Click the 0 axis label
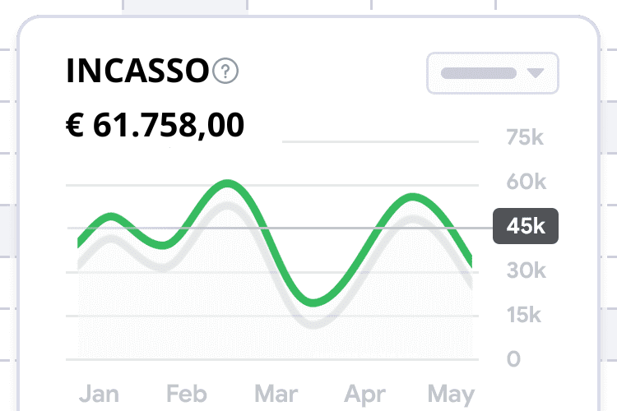Screen dimensions: 617x411 tap(513, 358)
